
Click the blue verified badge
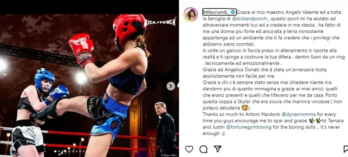(x=233, y=12)
